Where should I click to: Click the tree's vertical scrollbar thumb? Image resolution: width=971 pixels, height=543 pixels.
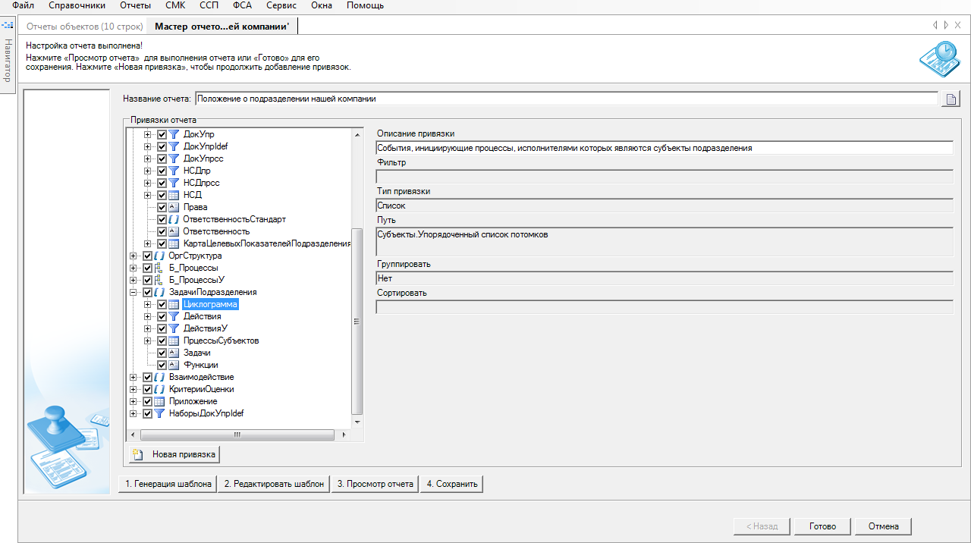tap(358, 321)
